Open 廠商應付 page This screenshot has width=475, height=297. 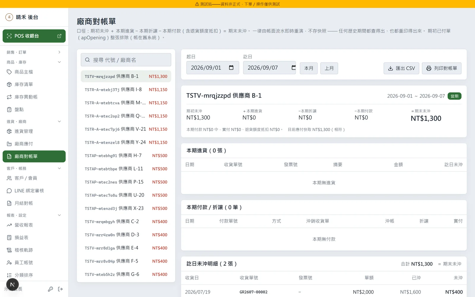pos(34,144)
